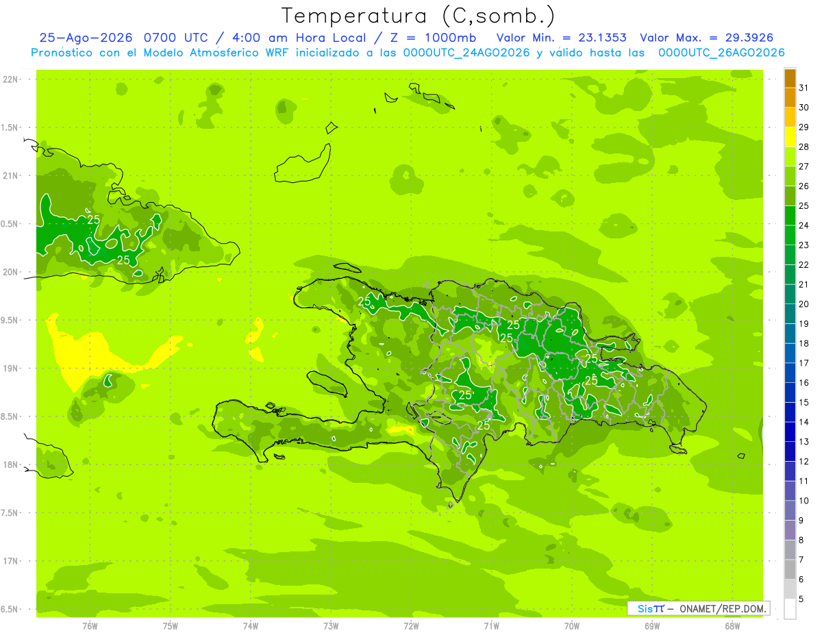
Task: Click the '21N' latitude axis label
Action: [10, 175]
